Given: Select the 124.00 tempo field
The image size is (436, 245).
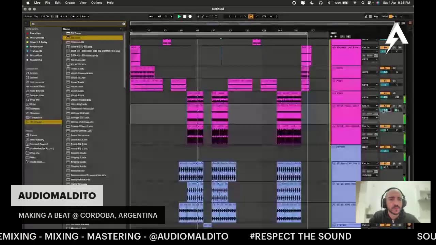Looking at the screenshot, I should point(45,16).
